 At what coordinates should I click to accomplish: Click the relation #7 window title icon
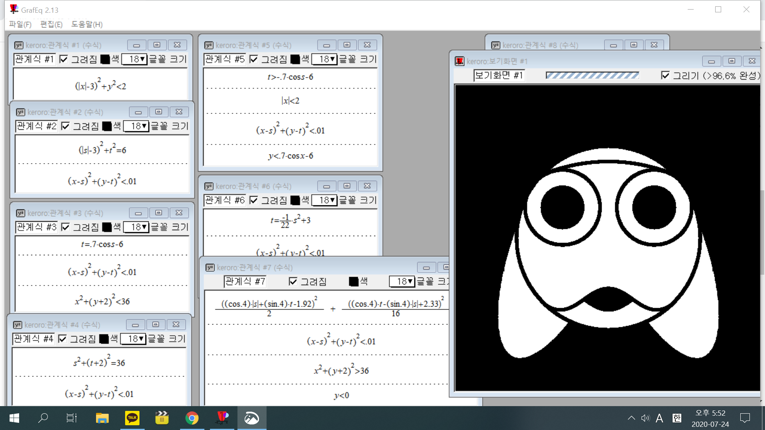pos(210,267)
